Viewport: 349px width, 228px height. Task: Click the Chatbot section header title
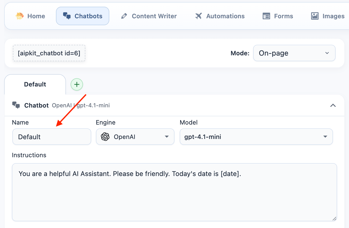tap(36, 105)
